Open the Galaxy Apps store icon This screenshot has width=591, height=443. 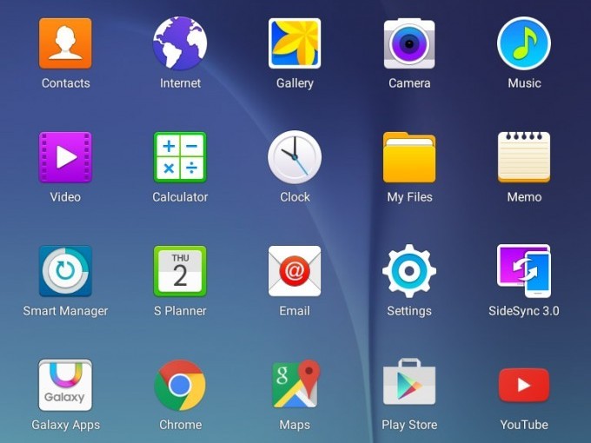click(x=65, y=385)
